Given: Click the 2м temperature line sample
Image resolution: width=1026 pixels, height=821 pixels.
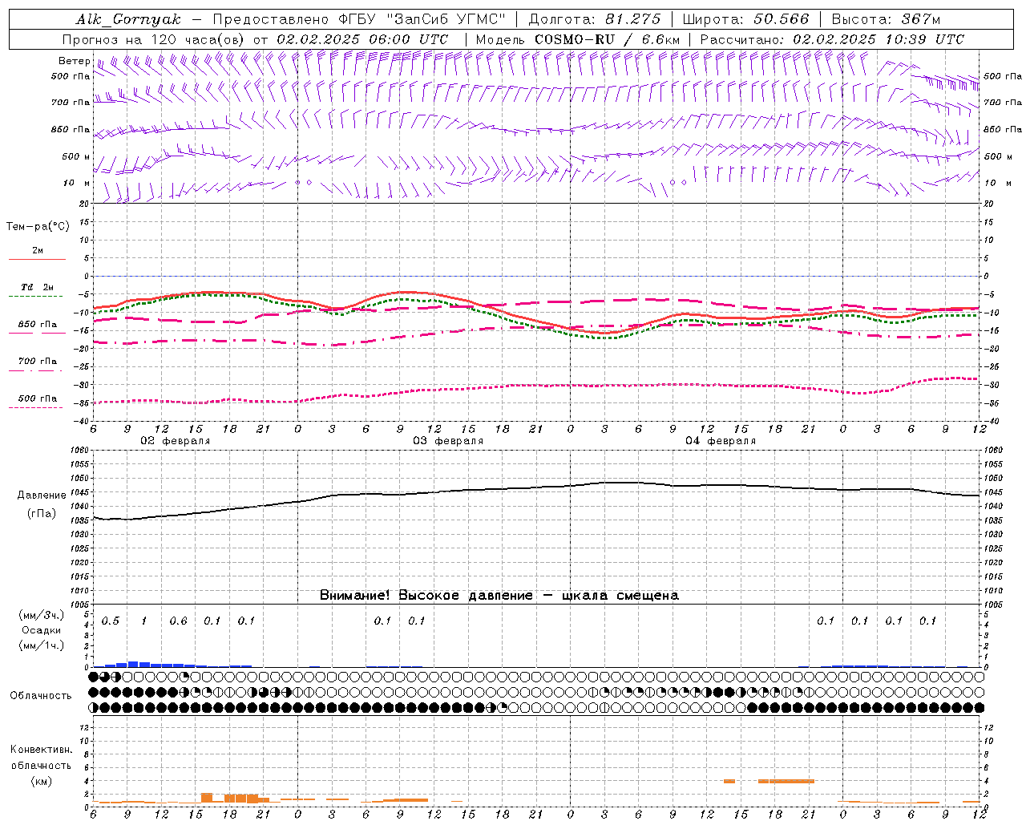Looking at the screenshot, I should coord(37,259).
